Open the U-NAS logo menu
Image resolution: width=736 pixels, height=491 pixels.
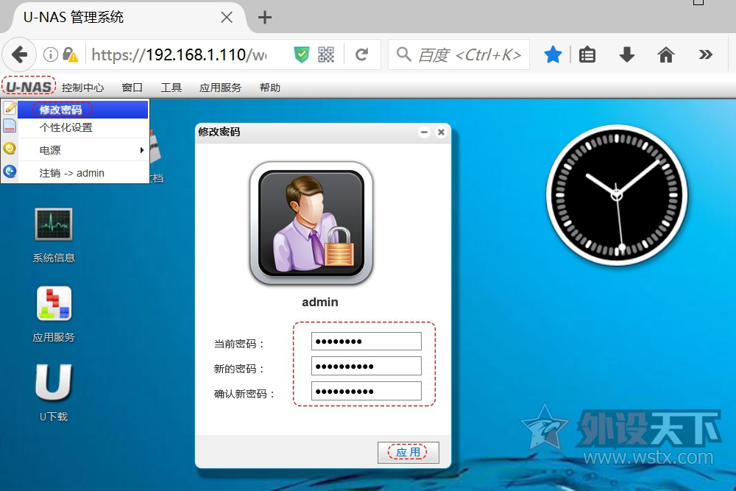tap(29, 87)
